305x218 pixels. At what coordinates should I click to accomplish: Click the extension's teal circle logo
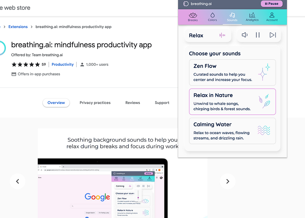[x=2, y=48]
